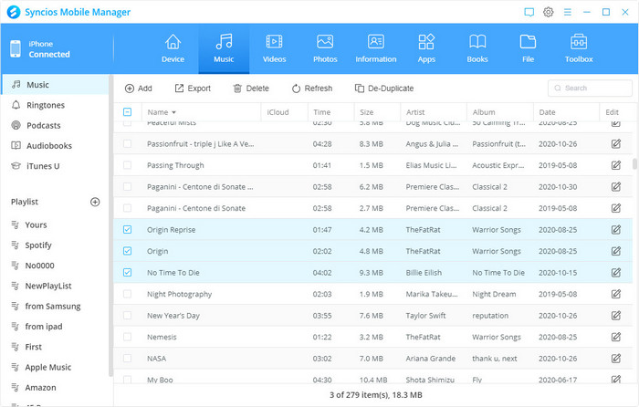Image resolution: width=639 pixels, height=407 pixels.
Task: Sort by the Name column dropdown arrow
Action: pyautogui.click(x=174, y=112)
